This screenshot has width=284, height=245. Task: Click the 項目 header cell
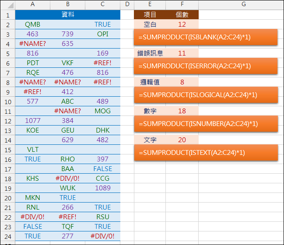(x=150, y=15)
